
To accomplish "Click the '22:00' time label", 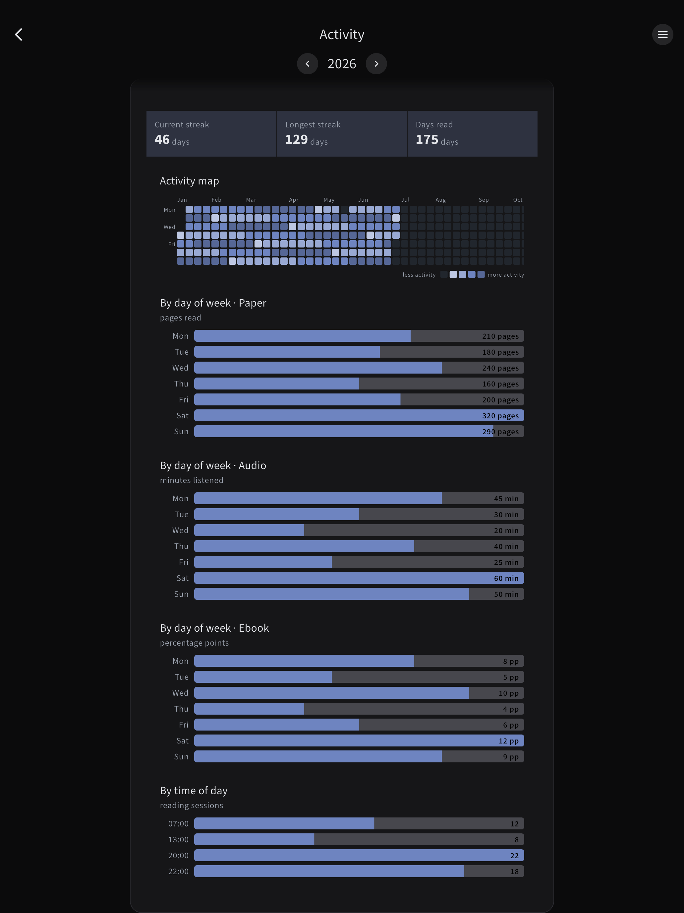I will pos(178,871).
